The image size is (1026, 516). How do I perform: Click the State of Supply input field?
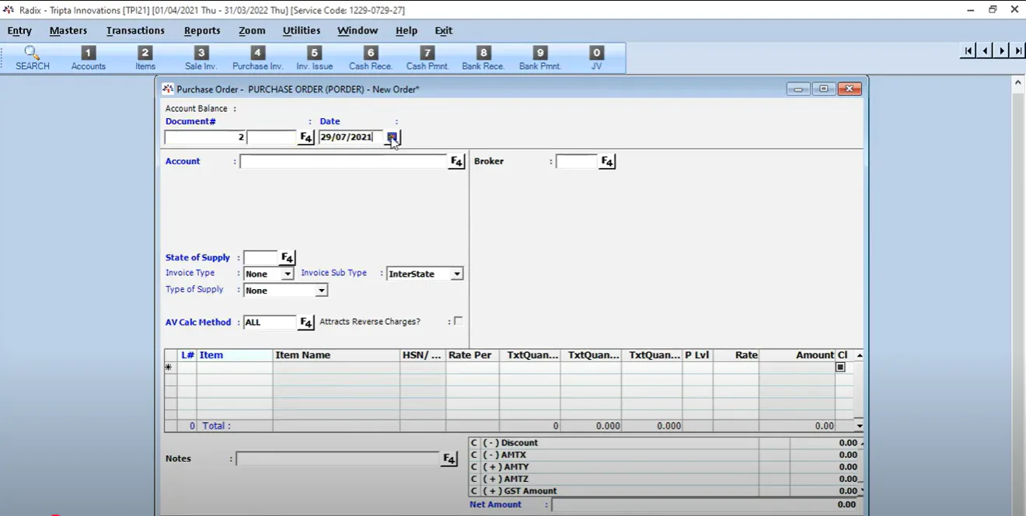tap(261, 258)
